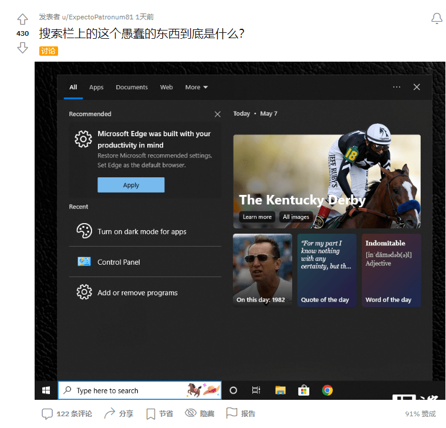Click the Apply button for Edge settings
The width and height of the screenshot is (446, 428).
(131, 185)
